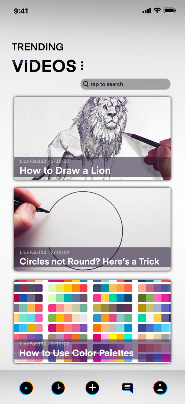Open the Circles not Round video thumbnail
The width and height of the screenshot is (185, 404).
[x=92, y=229]
